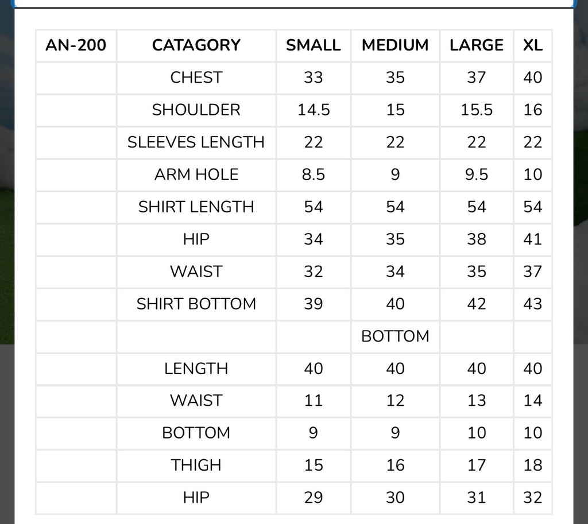588x524 pixels.
Task: Select the SHIRT LENGTH label
Action: pyautogui.click(x=196, y=207)
